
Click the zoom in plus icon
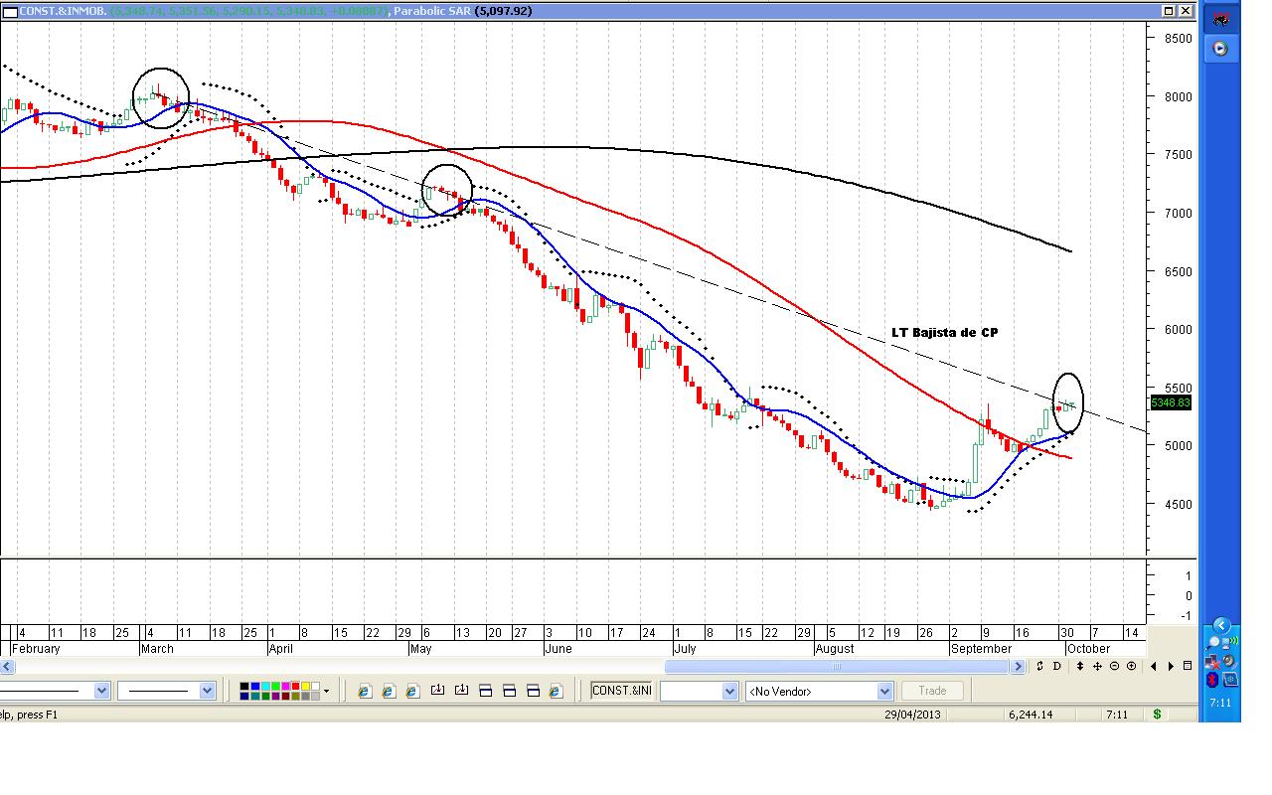click(x=1131, y=667)
